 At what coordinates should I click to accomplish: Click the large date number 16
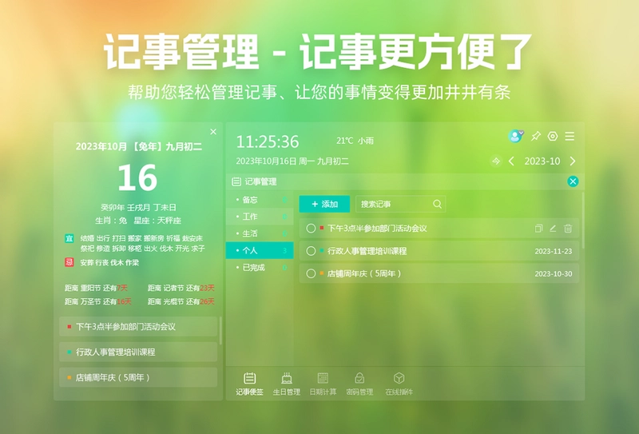[137, 178]
